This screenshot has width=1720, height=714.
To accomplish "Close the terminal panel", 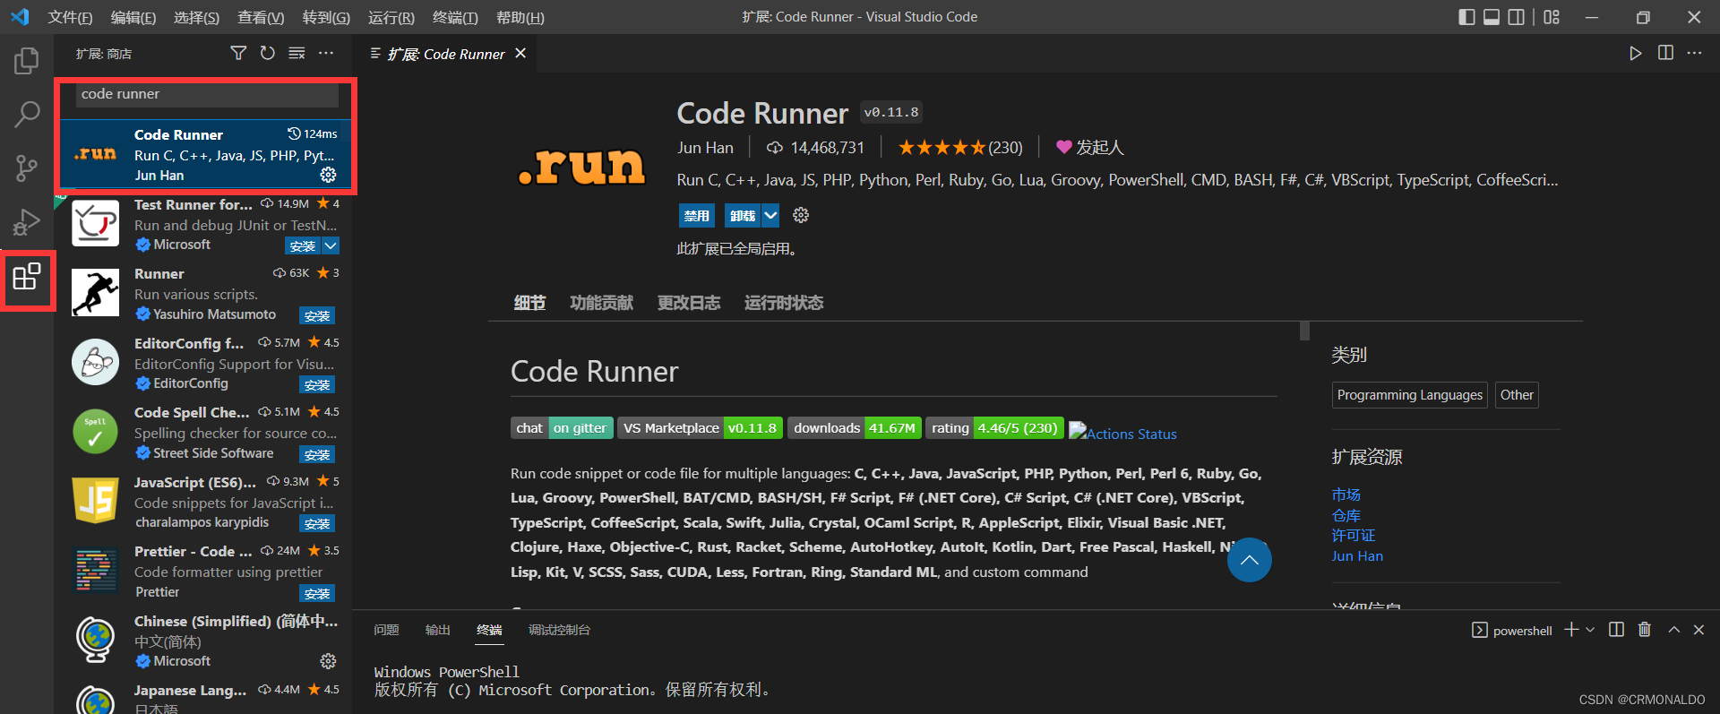I will (1698, 630).
